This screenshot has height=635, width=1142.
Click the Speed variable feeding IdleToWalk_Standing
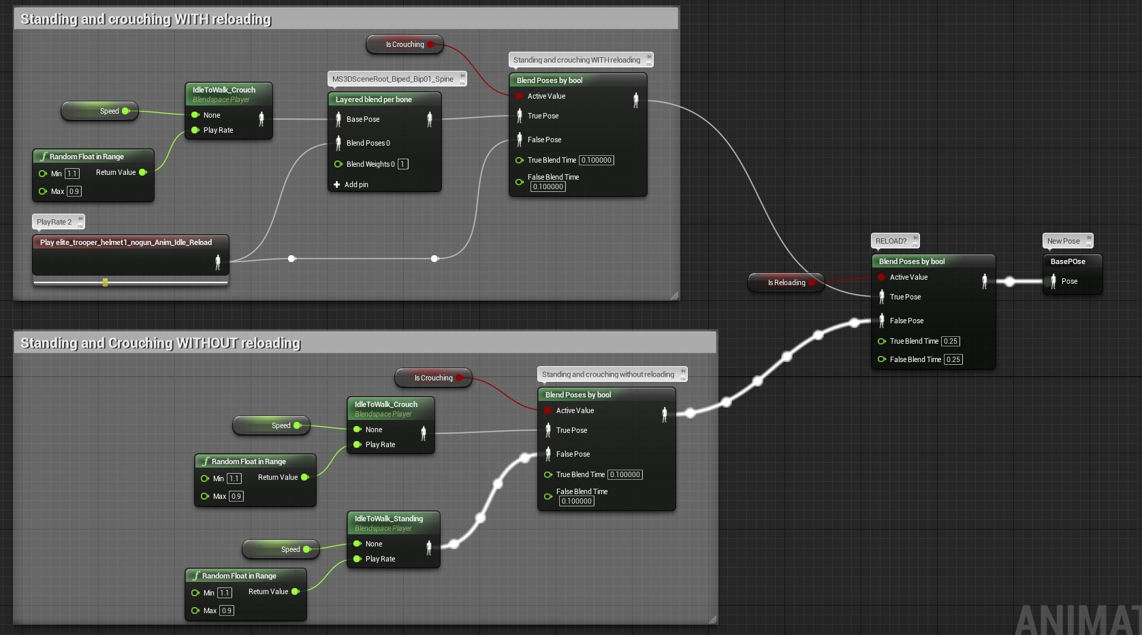pos(281,549)
